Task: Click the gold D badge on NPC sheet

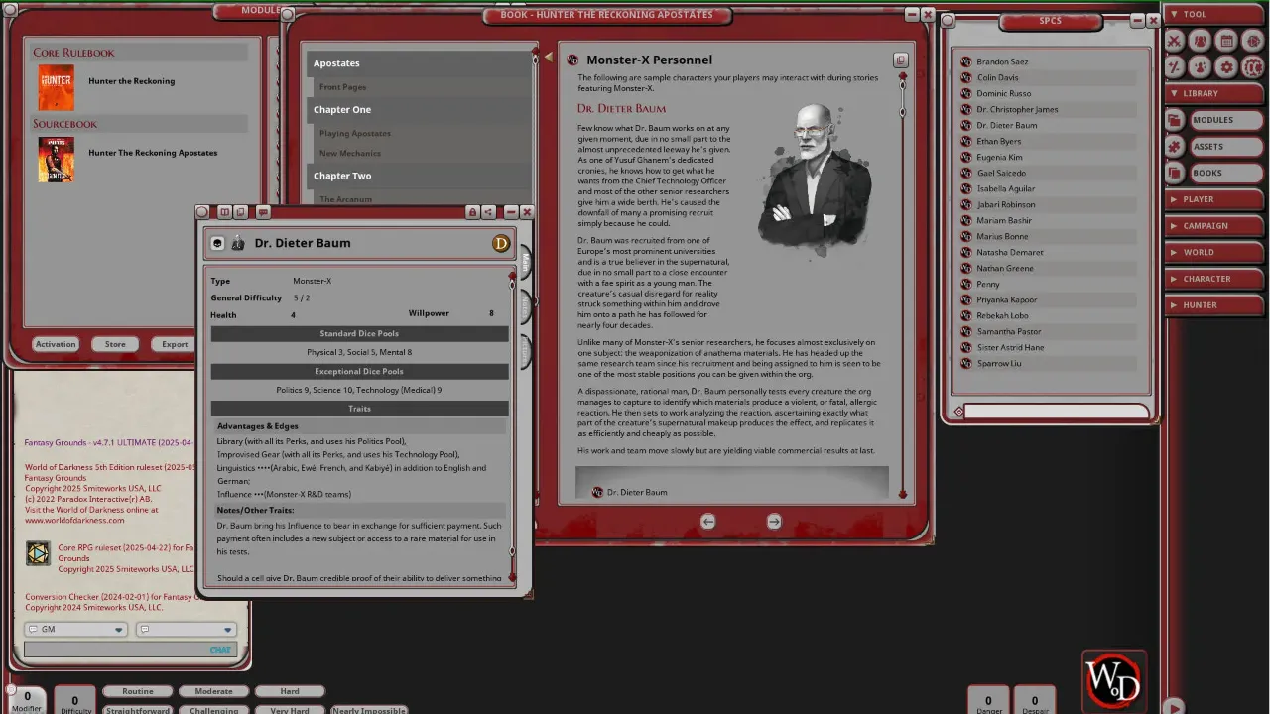Action: [501, 243]
